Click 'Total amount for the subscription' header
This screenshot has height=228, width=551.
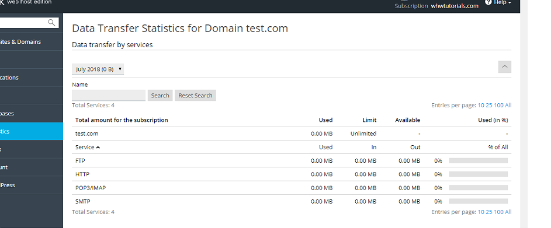click(122, 120)
